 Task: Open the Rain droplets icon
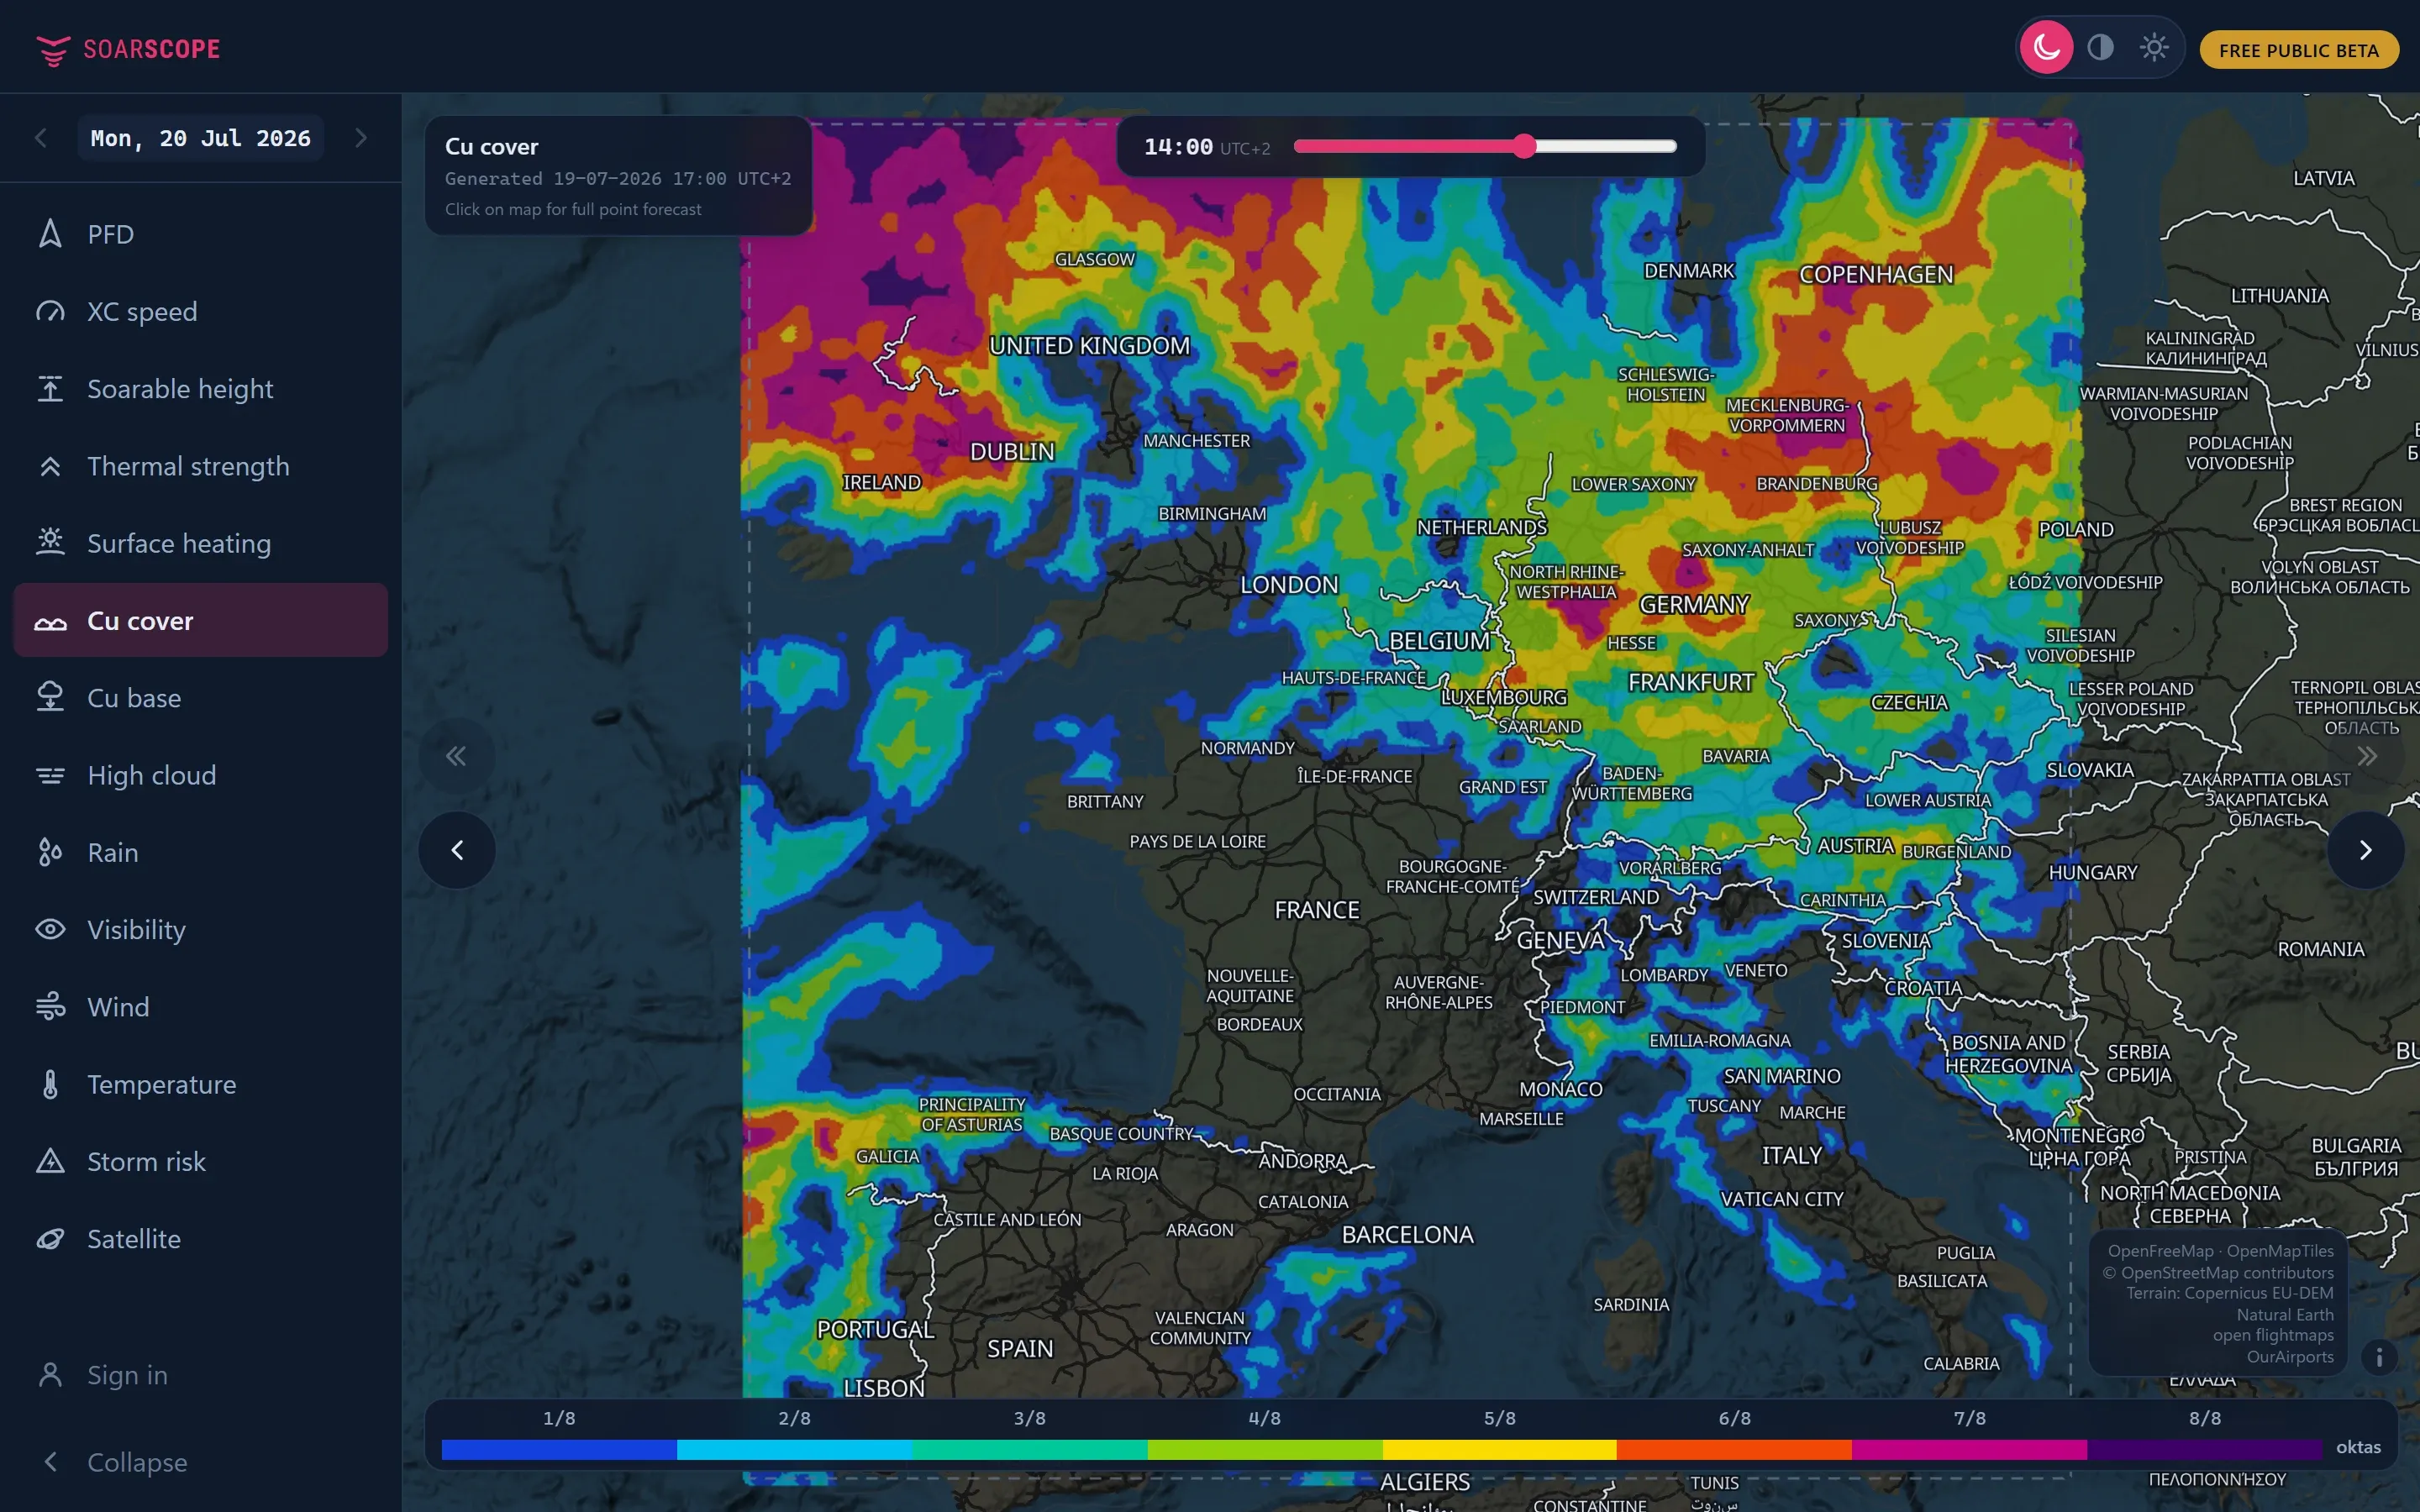tap(50, 852)
